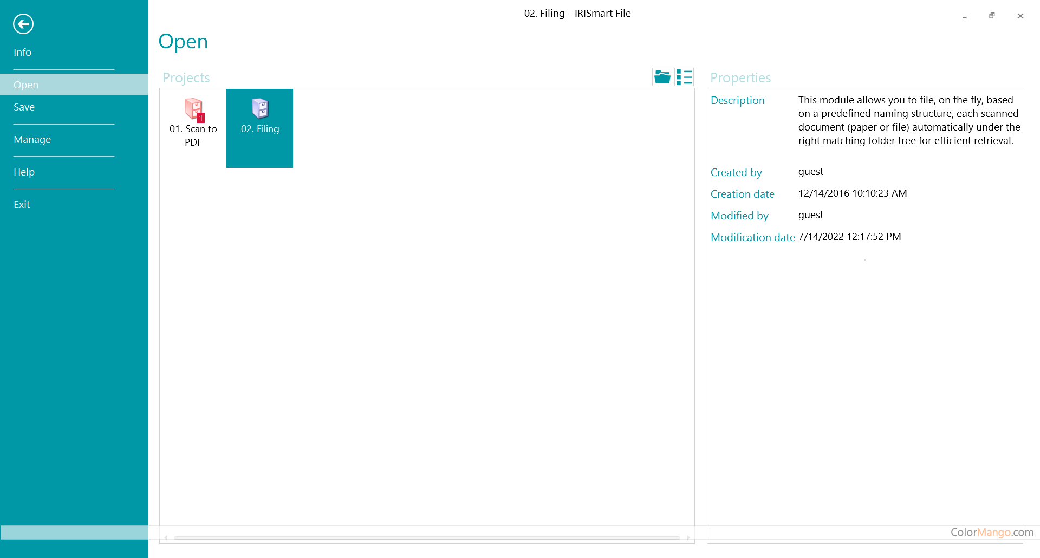Image resolution: width=1040 pixels, height=558 pixels.
Task: Click the Modified by label
Action: tap(739, 216)
